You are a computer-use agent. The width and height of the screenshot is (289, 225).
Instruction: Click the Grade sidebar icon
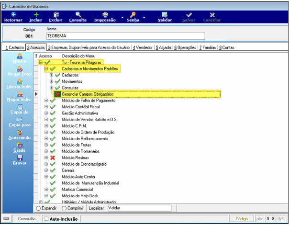point(20,145)
